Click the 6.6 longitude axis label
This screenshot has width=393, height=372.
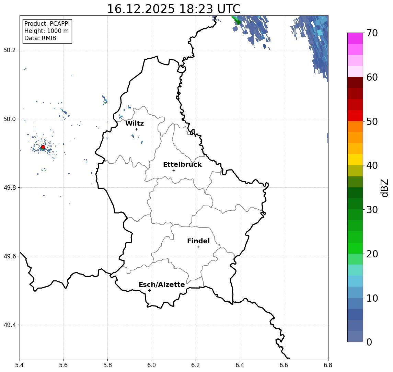click(x=284, y=365)
